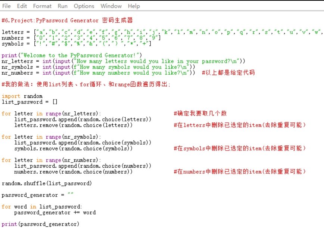Click 'list_password.append(random.choice(symbols))' line
Image resolution: width=324 pixels, height=232 pixels.
click(83, 143)
